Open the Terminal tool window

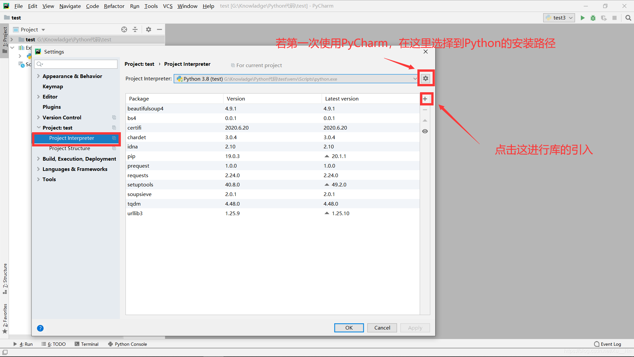87,344
